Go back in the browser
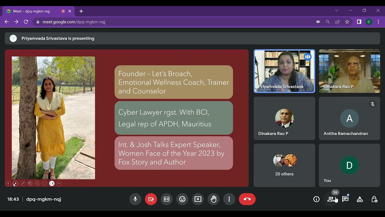 (7, 22)
